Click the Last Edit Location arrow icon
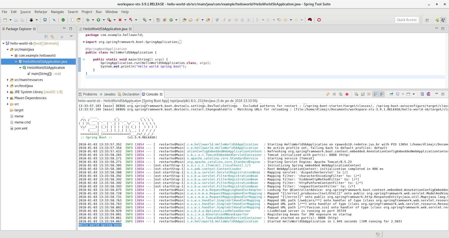This screenshot has height=238, width=449. point(279,20)
